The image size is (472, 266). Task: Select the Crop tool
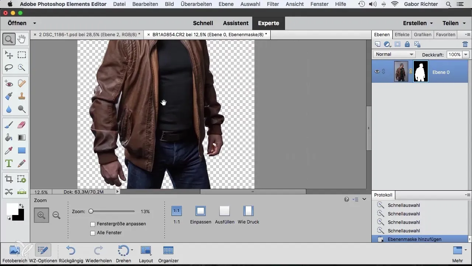(9, 179)
